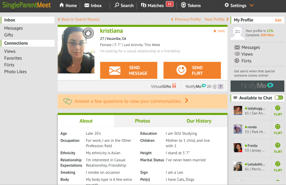Open the Home page from the top navigation
The height and width of the screenshot is (185, 286).
(x=68, y=5)
